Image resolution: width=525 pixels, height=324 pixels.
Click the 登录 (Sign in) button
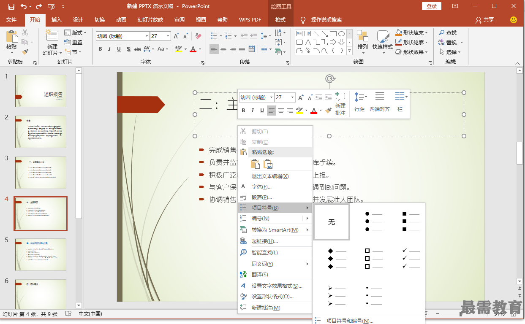coord(431,6)
